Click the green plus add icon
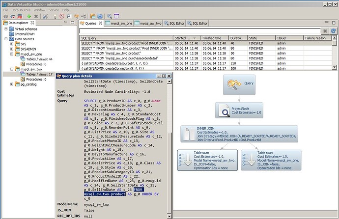This screenshot has width=339, height=219. click(29, 16)
